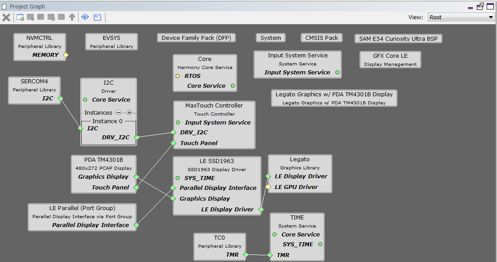497x262 pixels.
Task: Select the Device Family Pack (DFP) node
Action: pos(197,38)
